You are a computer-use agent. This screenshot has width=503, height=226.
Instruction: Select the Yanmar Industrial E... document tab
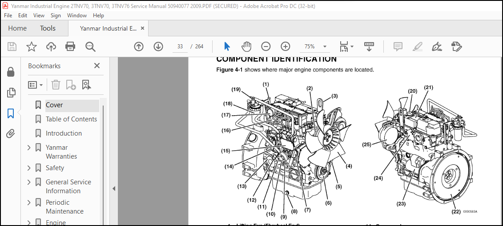[108, 28]
